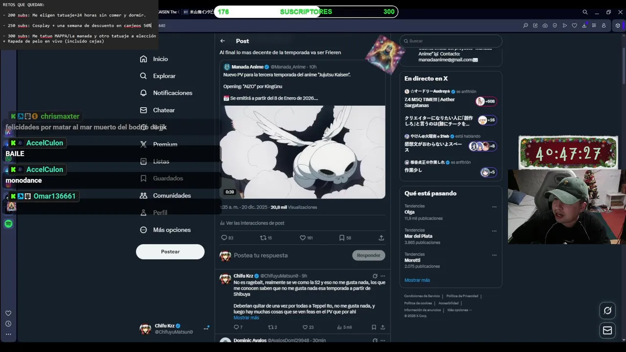Switch to the JUJUTSU KAISEN browser tab

[169, 12]
